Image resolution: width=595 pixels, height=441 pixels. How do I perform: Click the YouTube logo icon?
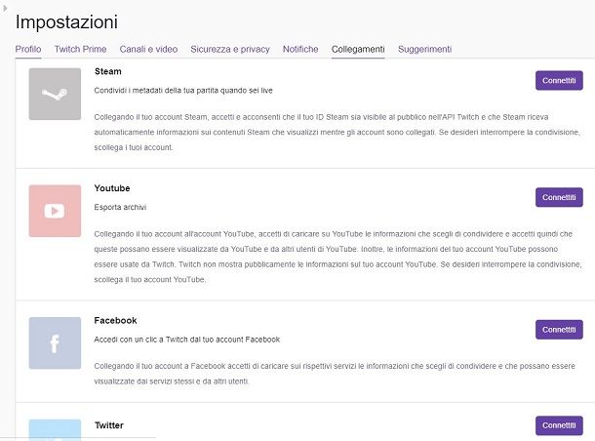tap(55, 211)
